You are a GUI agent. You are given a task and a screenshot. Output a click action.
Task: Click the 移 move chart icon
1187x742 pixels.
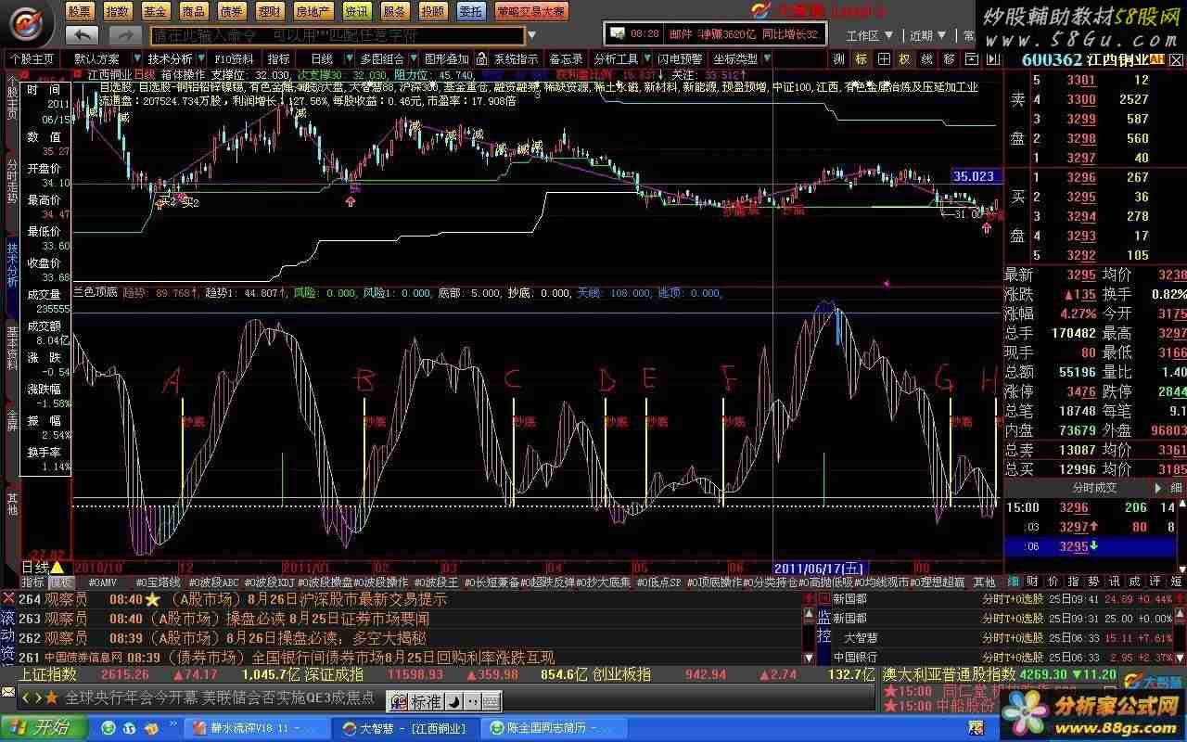click(949, 58)
